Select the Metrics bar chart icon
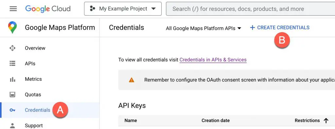Screen dimensions: 335x129 pos(12,79)
